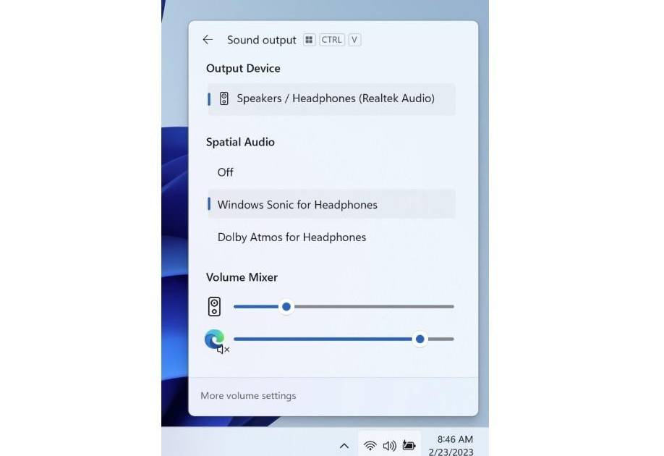
Task: Expand hidden icons with taskbar chevron
Action: (x=344, y=446)
